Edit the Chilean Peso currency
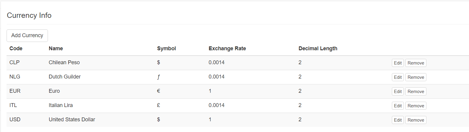Screen dimensions: 469x132 click(x=398, y=63)
